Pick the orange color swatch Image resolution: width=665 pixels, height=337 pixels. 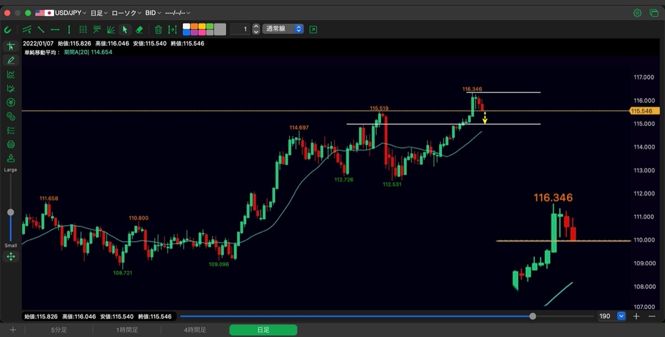(194, 26)
